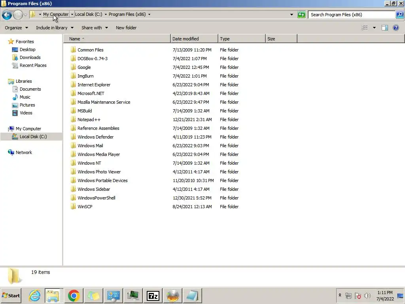
Task: Launch Internet Explorer from taskbar
Action: [35, 296]
